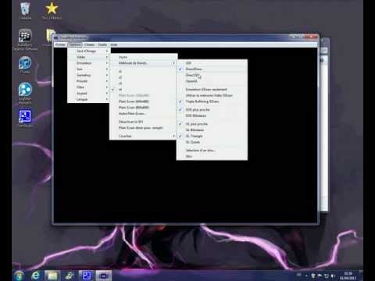The image size is (375, 281).
Task: Launch BlackBerry Desktop Software desktop icon
Action: (25, 40)
